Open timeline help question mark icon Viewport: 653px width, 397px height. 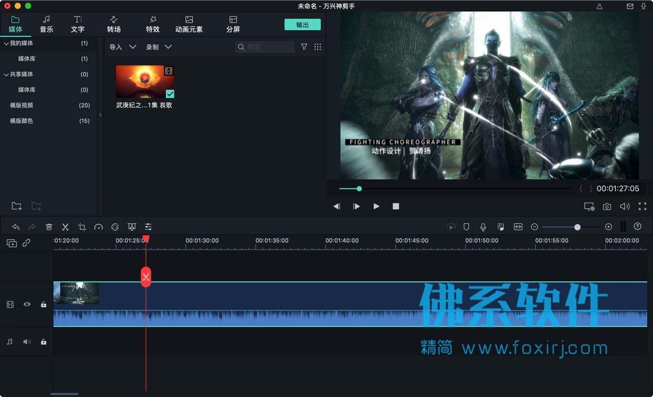point(637,226)
